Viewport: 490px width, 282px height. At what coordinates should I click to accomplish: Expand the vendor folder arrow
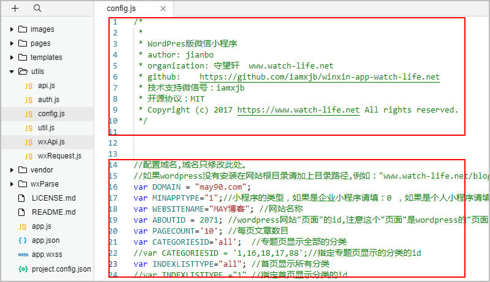12,170
